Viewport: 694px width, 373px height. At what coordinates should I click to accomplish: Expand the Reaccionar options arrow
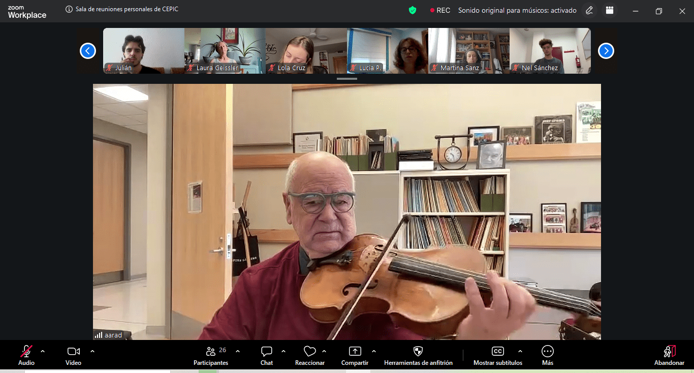pos(324,351)
